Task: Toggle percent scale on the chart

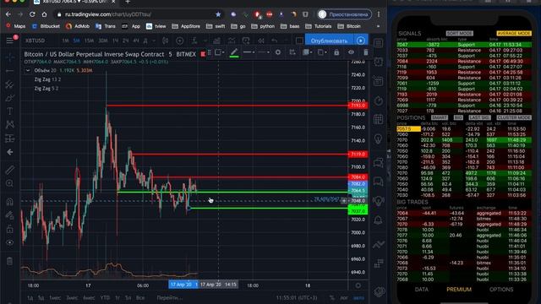Action: pos(332,297)
